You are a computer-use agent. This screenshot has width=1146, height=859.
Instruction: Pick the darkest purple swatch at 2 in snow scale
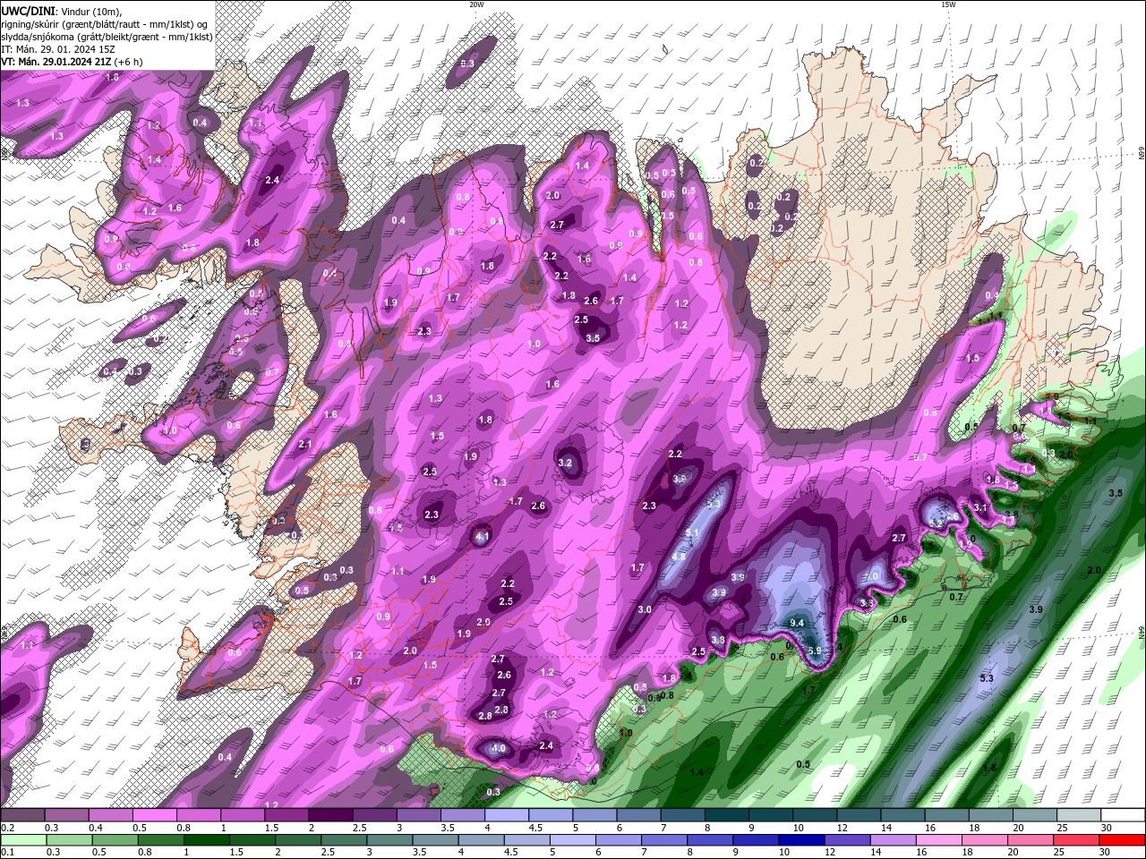click(329, 815)
